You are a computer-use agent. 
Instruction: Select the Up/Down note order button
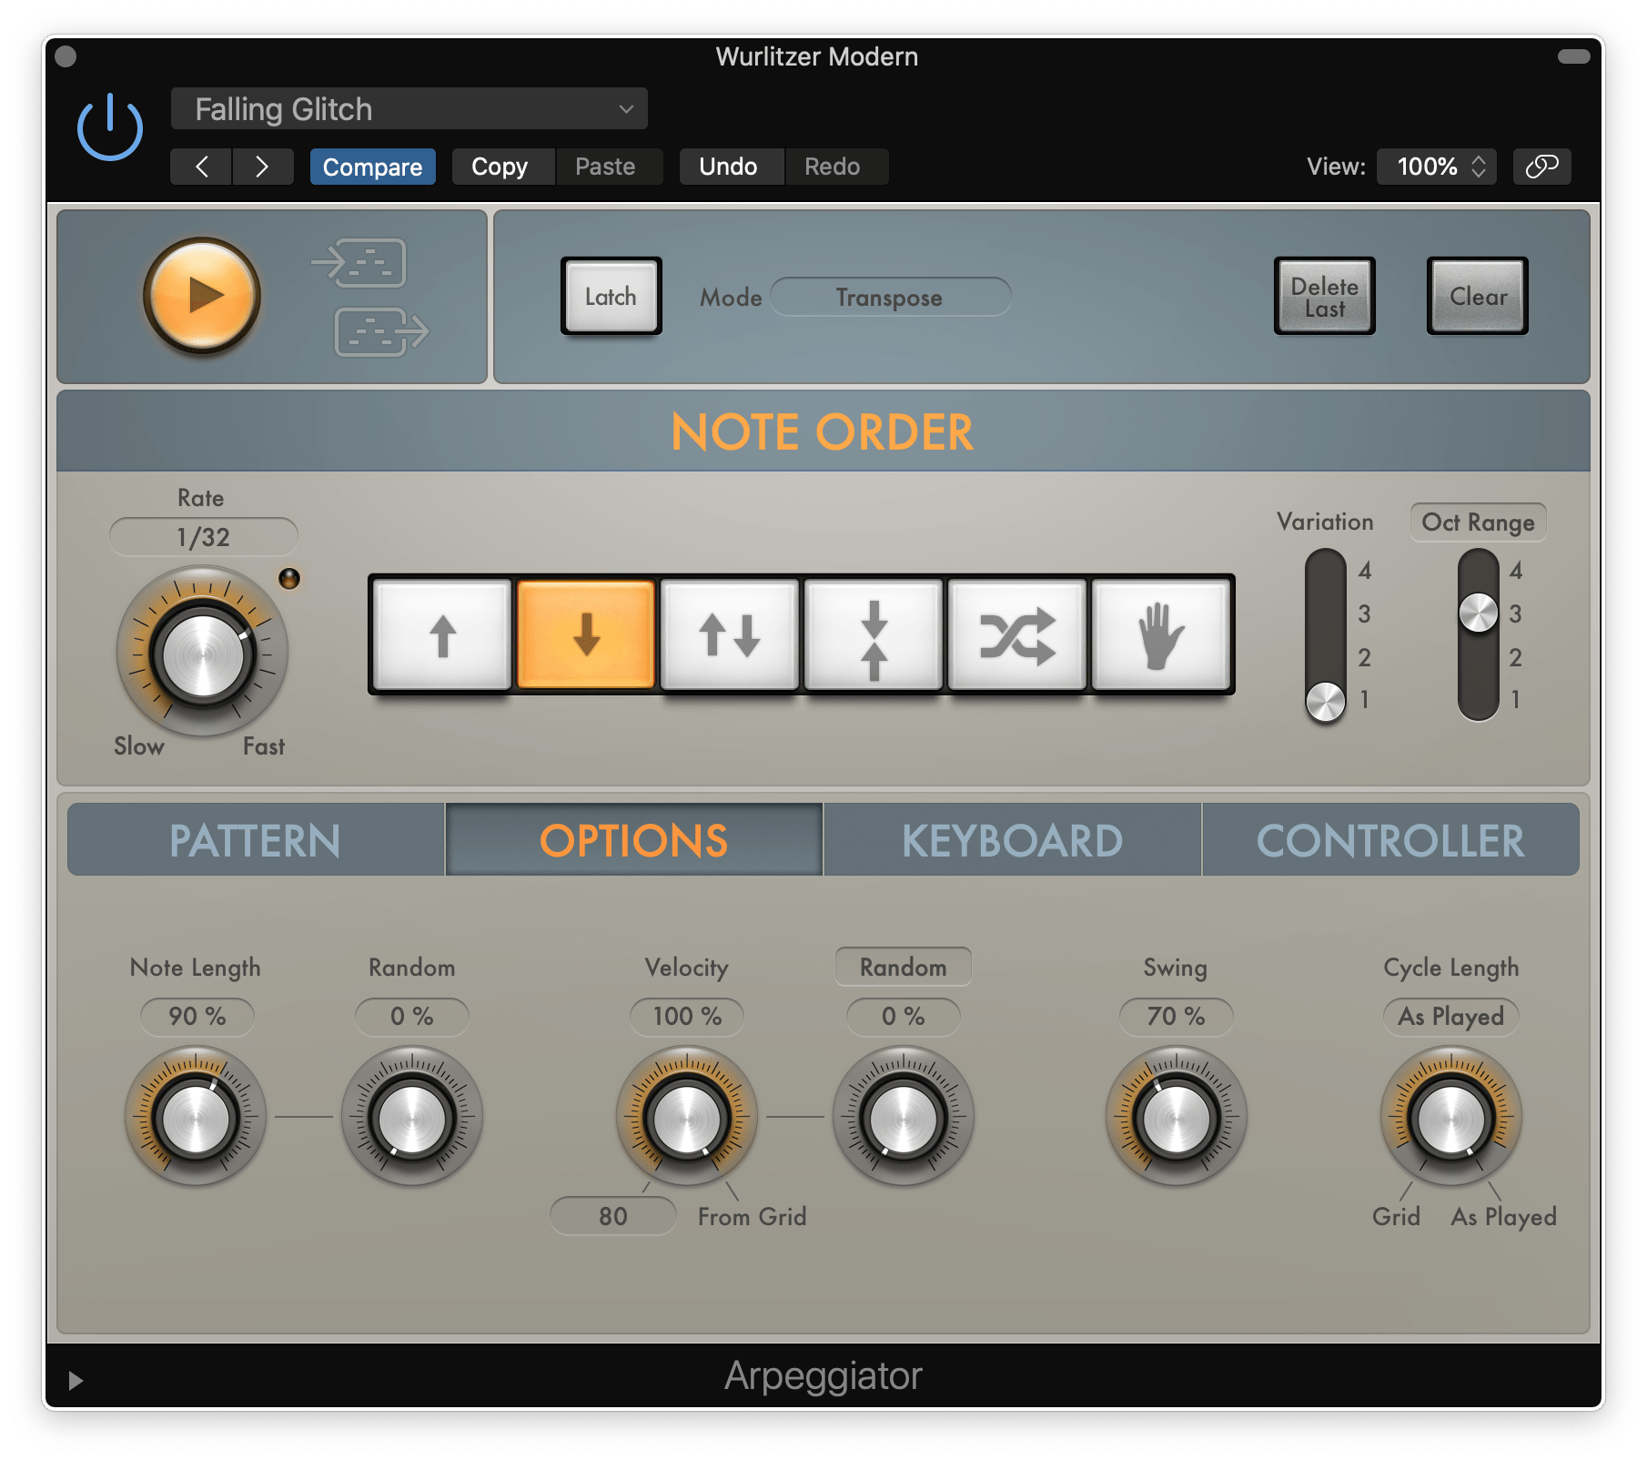[x=730, y=634]
